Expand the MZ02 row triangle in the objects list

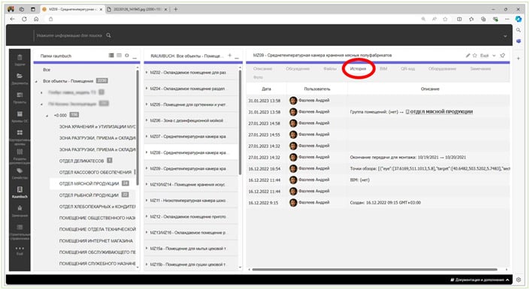pos(147,72)
